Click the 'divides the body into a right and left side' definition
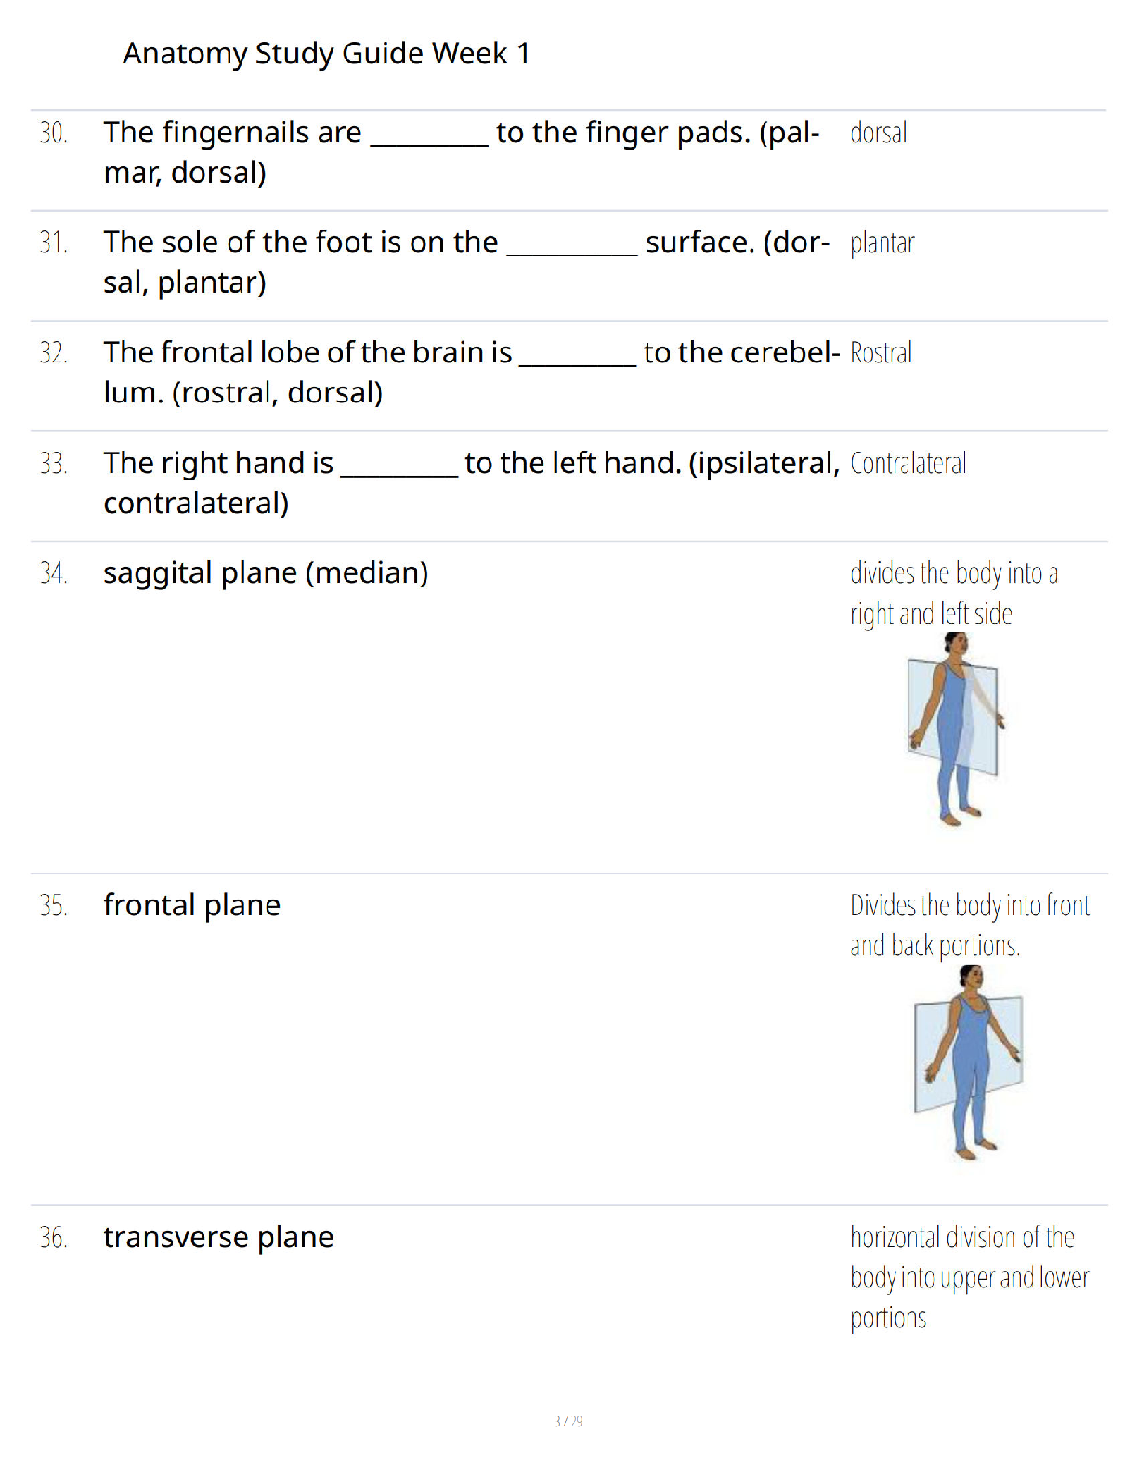The width and height of the screenshot is (1137, 1472). click(954, 593)
